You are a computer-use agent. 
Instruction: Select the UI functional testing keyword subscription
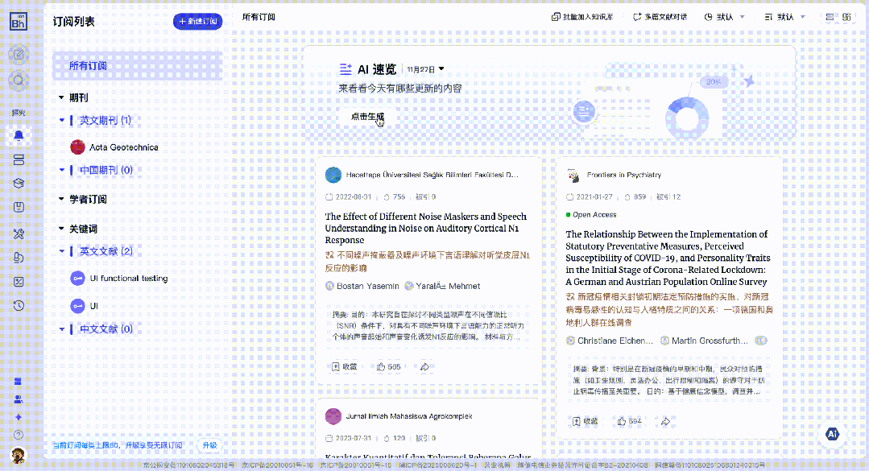(128, 279)
